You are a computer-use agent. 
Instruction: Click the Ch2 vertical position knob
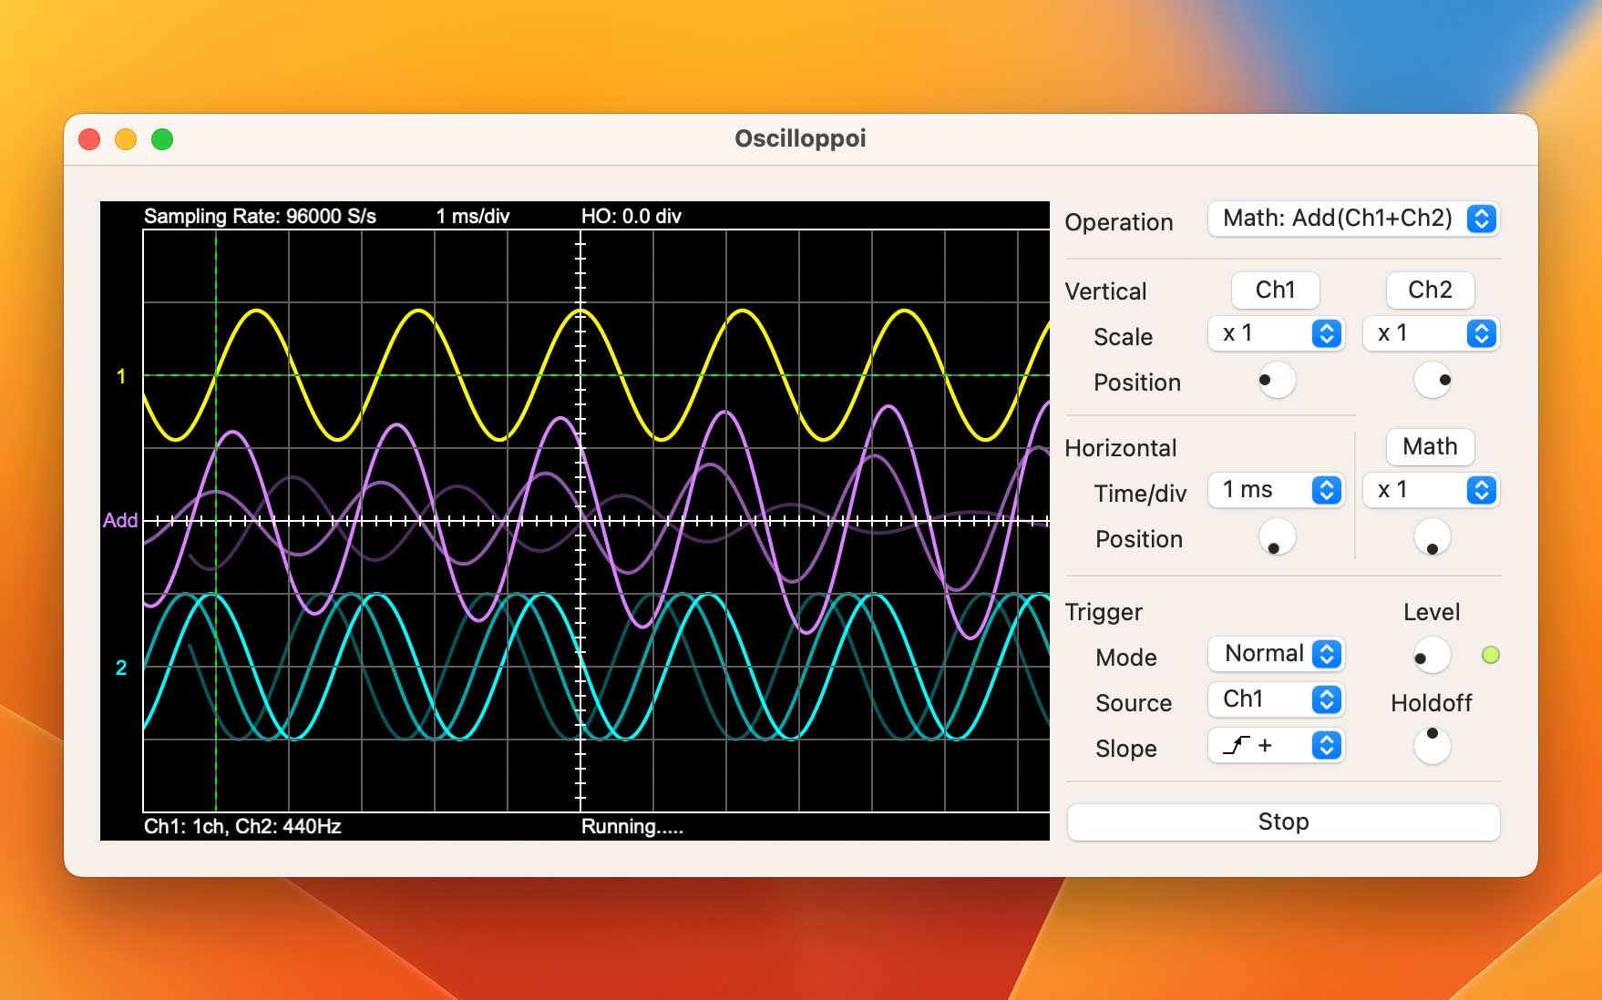1432,381
